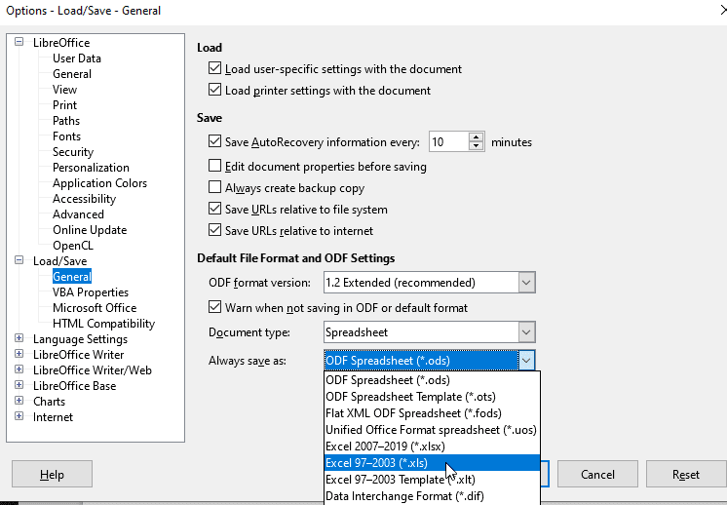Toggle Warn when not saving in ODF
727x505 pixels.
coord(214,307)
